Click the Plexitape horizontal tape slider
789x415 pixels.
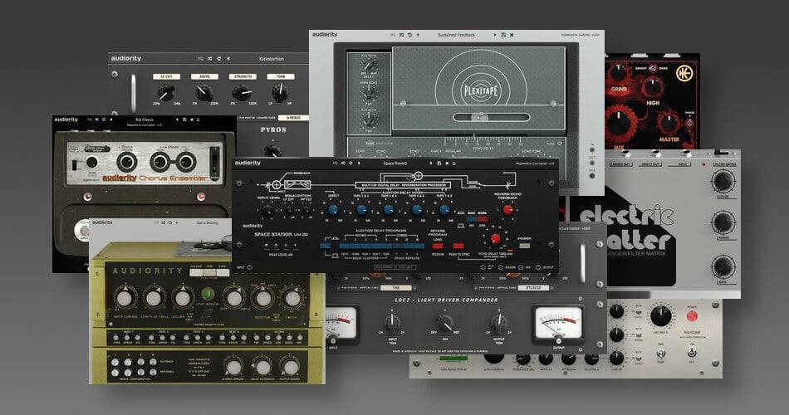tap(491, 117)
